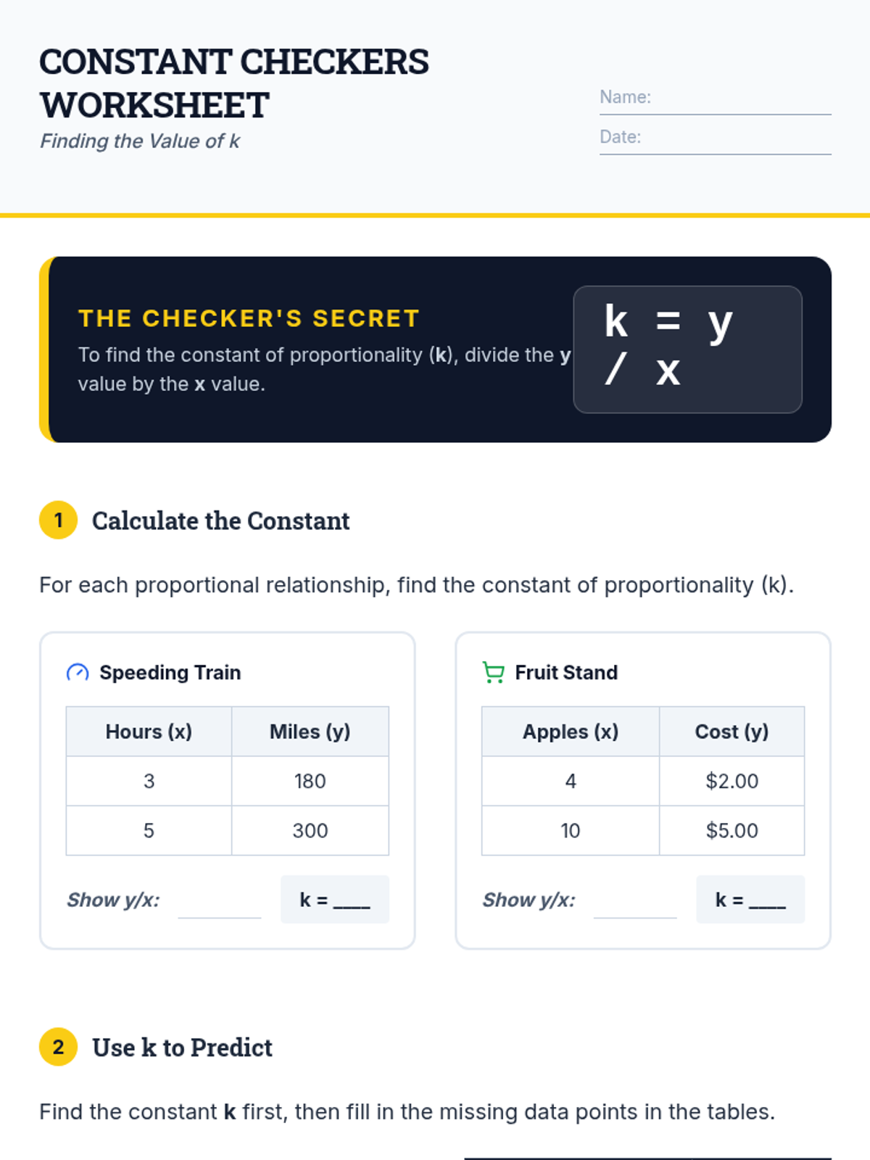Click the k = answer box under Speeding Train
Image resolution: width=870 pixels, height=1160 pixels.
click(335, 900)
